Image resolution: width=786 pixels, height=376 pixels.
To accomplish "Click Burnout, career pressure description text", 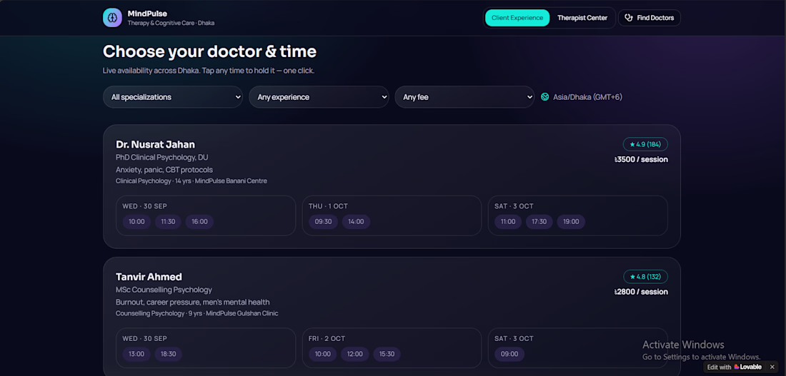I will tap(192, 302).
